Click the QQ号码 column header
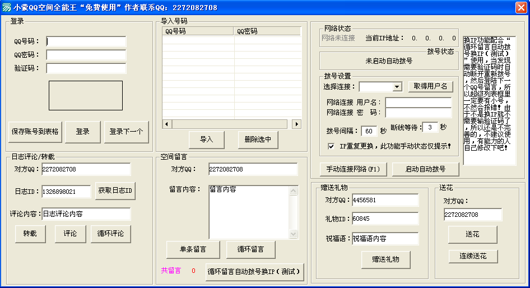 coord(198,31)
